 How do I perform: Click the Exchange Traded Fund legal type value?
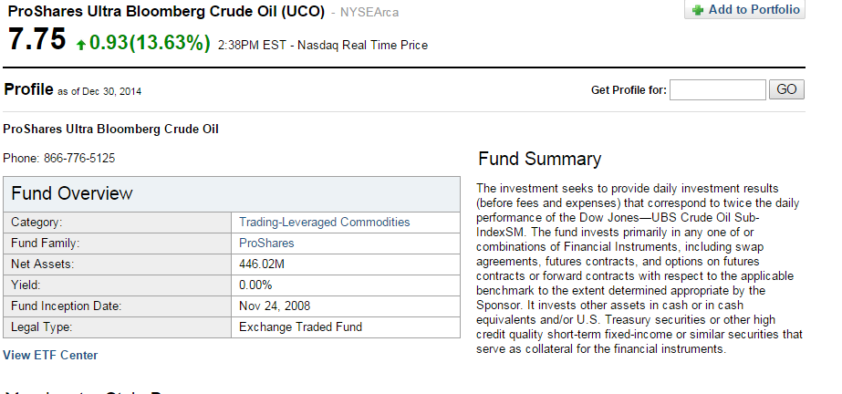coord(300,327)
